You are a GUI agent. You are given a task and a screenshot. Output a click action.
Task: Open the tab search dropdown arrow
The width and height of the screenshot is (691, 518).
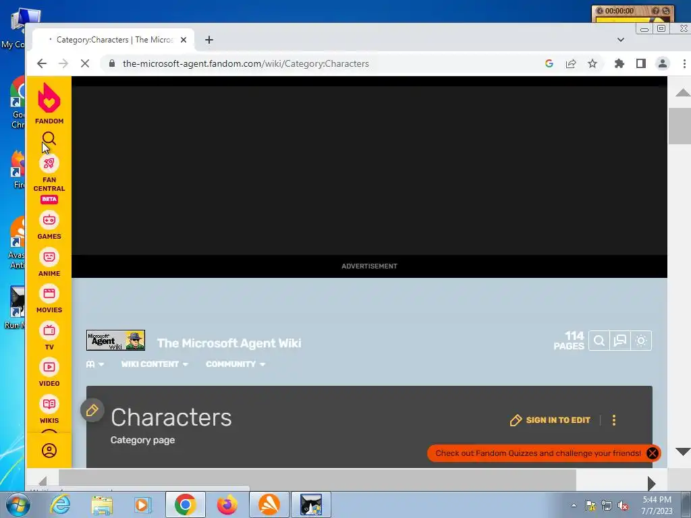(x=621, y=40)
